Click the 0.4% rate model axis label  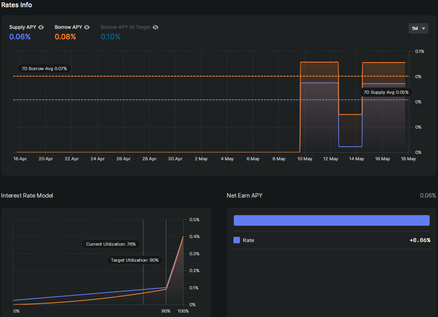pos(194,236)
